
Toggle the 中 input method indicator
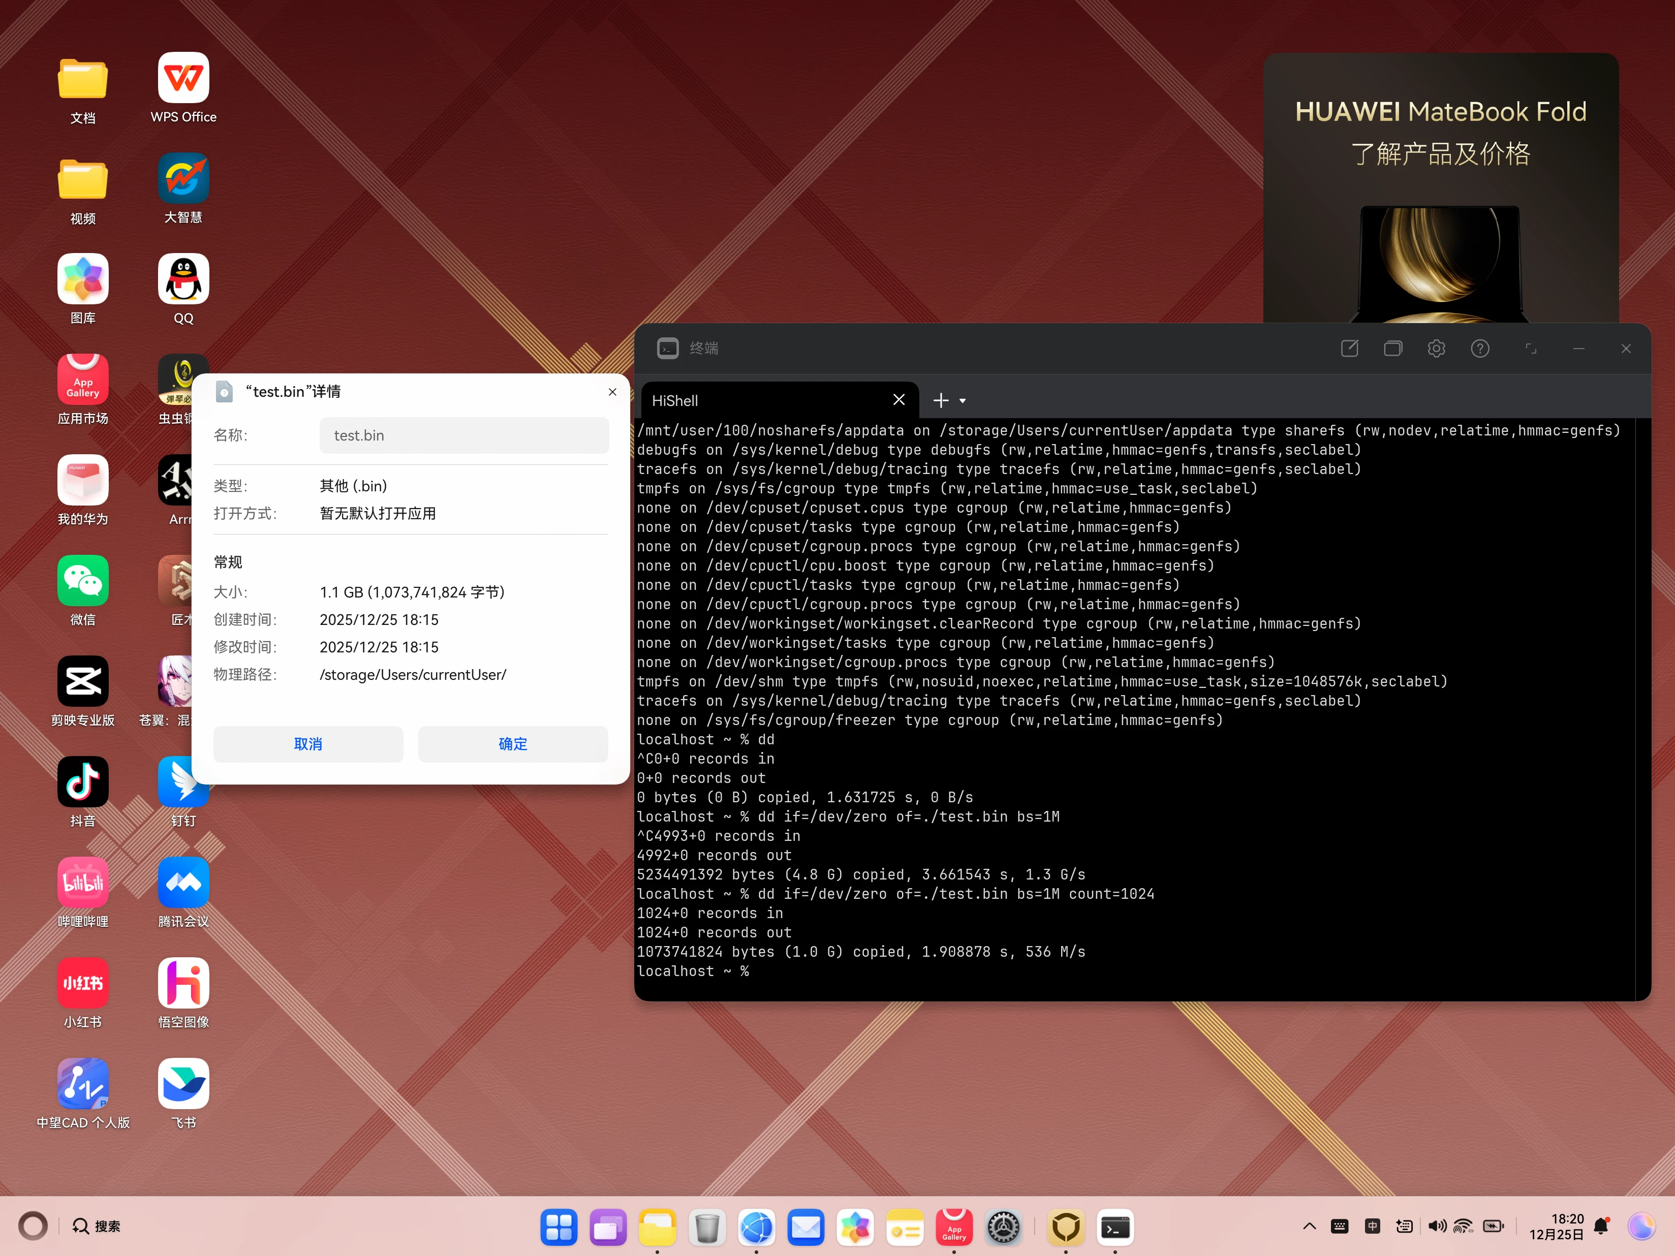click(1372, 1227)
